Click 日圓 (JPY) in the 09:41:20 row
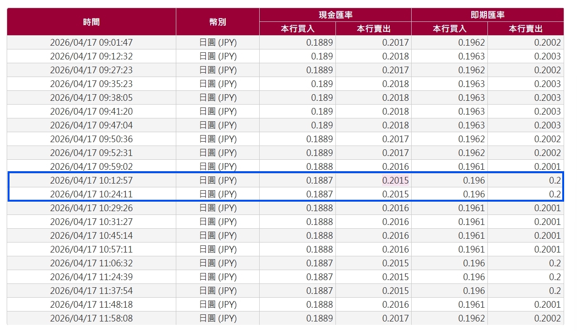Image resolution: width=577 pixels, height=331 pixels. coord(218,111)
